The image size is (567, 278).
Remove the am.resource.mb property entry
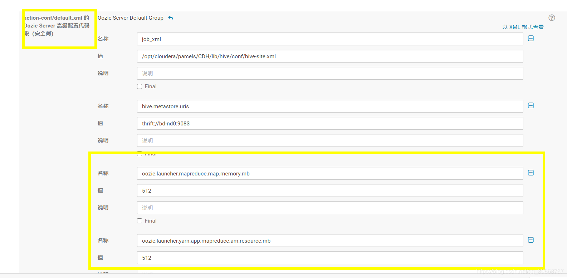pyautogui.click(x=531, y=240)
